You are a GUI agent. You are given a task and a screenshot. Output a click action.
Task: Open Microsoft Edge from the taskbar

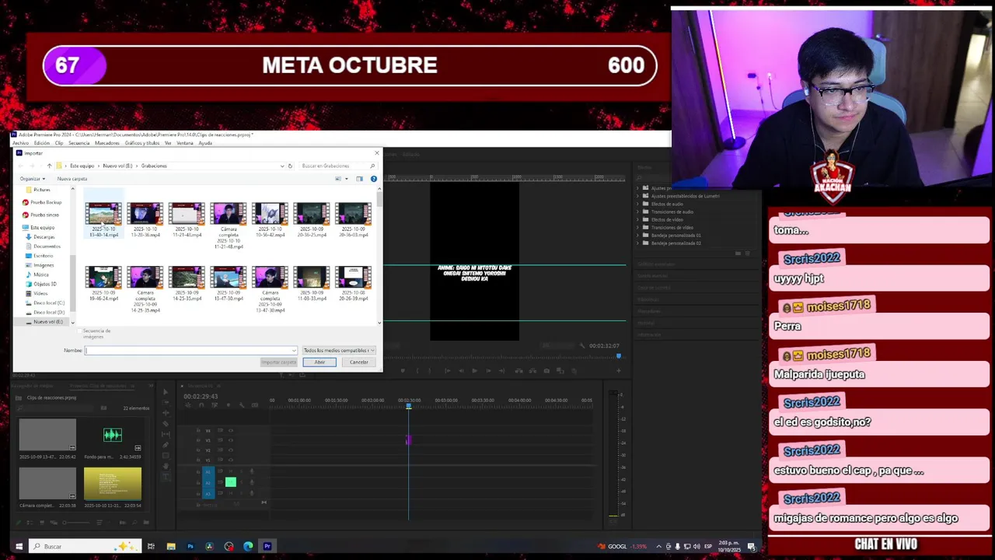[248, 546]
